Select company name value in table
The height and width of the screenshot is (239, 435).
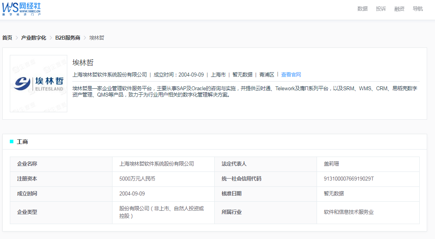(157, 164)
